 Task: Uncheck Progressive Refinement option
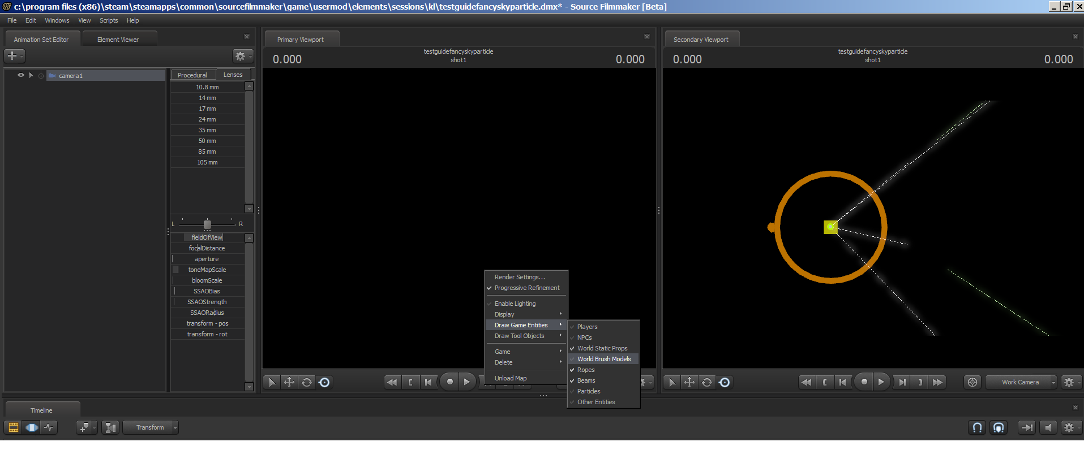coord(526,288)
